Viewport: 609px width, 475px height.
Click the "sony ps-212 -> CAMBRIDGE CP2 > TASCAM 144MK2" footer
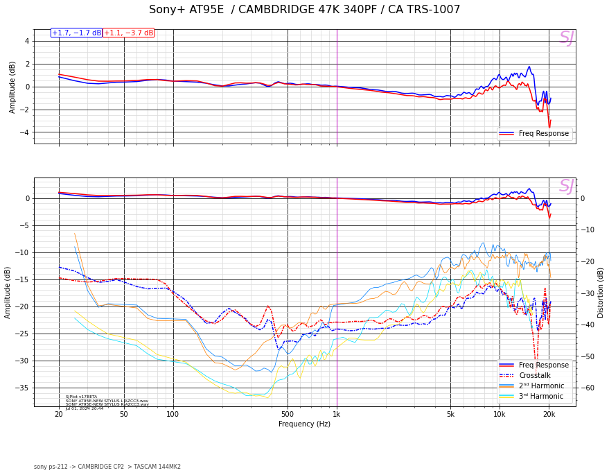point(107,467)
